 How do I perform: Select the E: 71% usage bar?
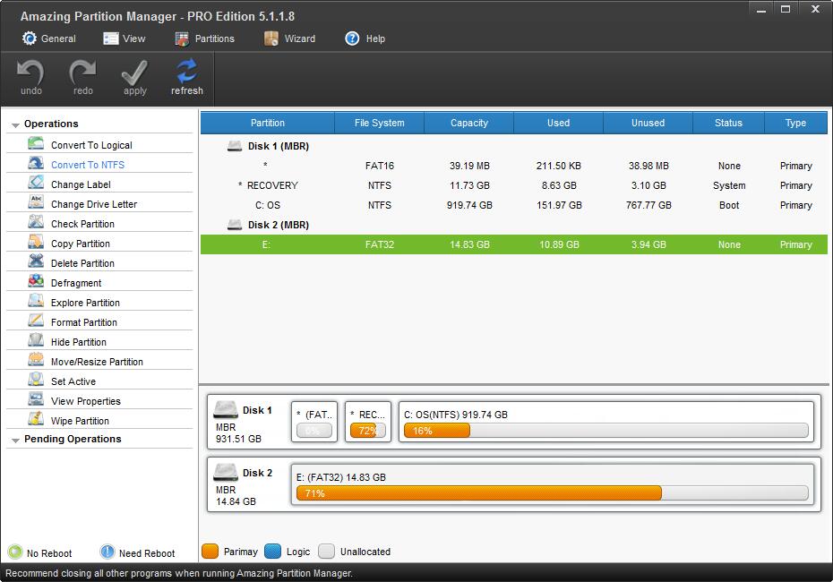tap(553, 493)
